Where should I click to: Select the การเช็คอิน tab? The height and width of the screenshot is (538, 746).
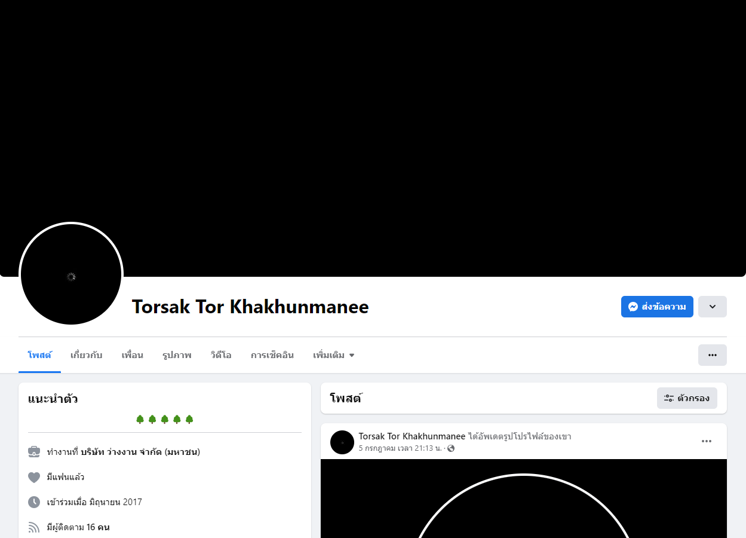tap(272, 355)
